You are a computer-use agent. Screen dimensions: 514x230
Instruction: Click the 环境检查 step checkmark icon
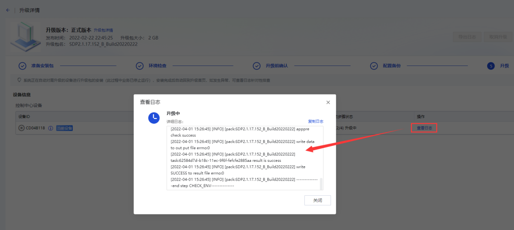point(140,66)
